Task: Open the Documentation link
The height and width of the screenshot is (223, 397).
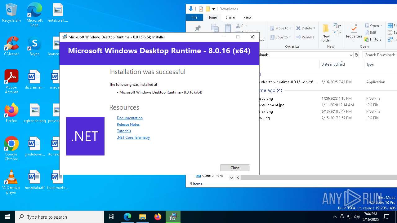Action: [x=130, y=118]
